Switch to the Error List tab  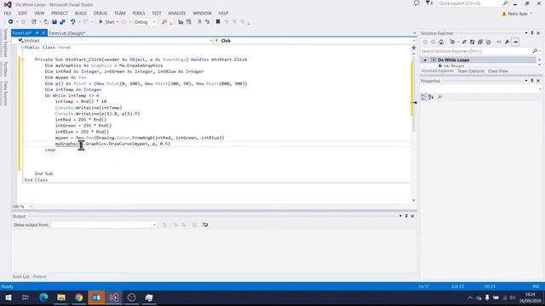click(20, 276)
